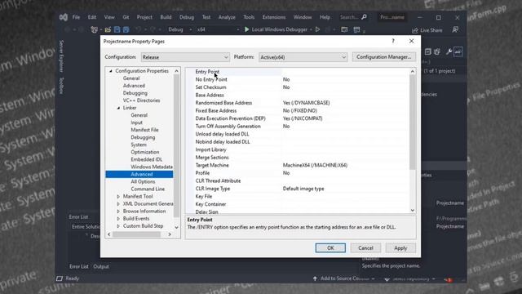Click the CLR Image Type value
Viewport: 522px width, 294px height.
(345, 189)
